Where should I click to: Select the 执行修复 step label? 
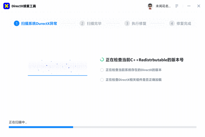139,24
